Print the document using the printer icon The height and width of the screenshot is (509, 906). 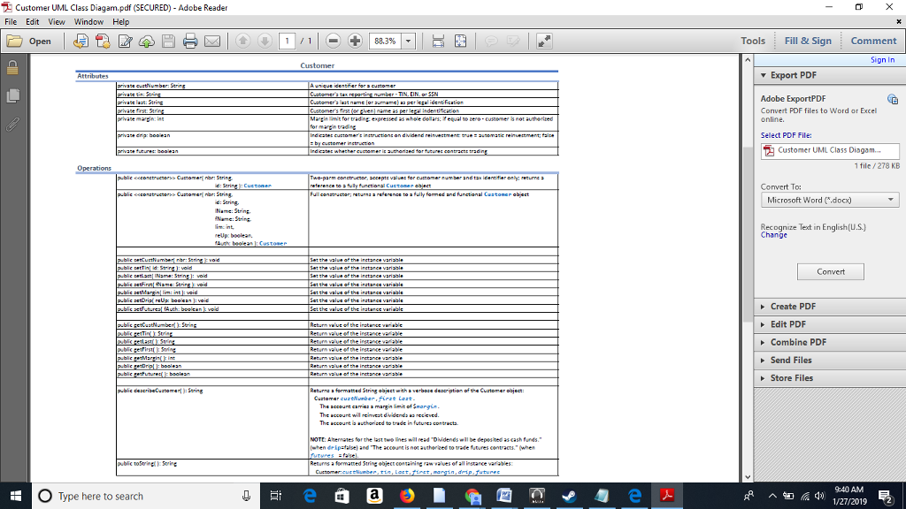pos(188,41)
